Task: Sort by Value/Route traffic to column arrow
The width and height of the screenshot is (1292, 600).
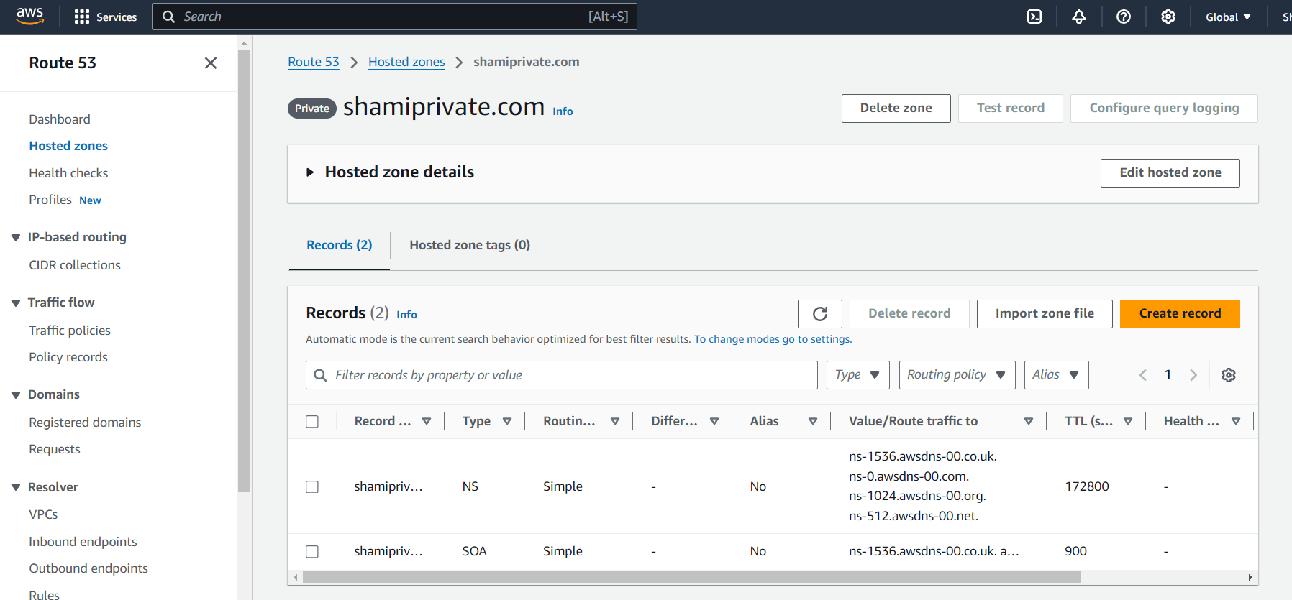Action: (x=1029, y=422)
